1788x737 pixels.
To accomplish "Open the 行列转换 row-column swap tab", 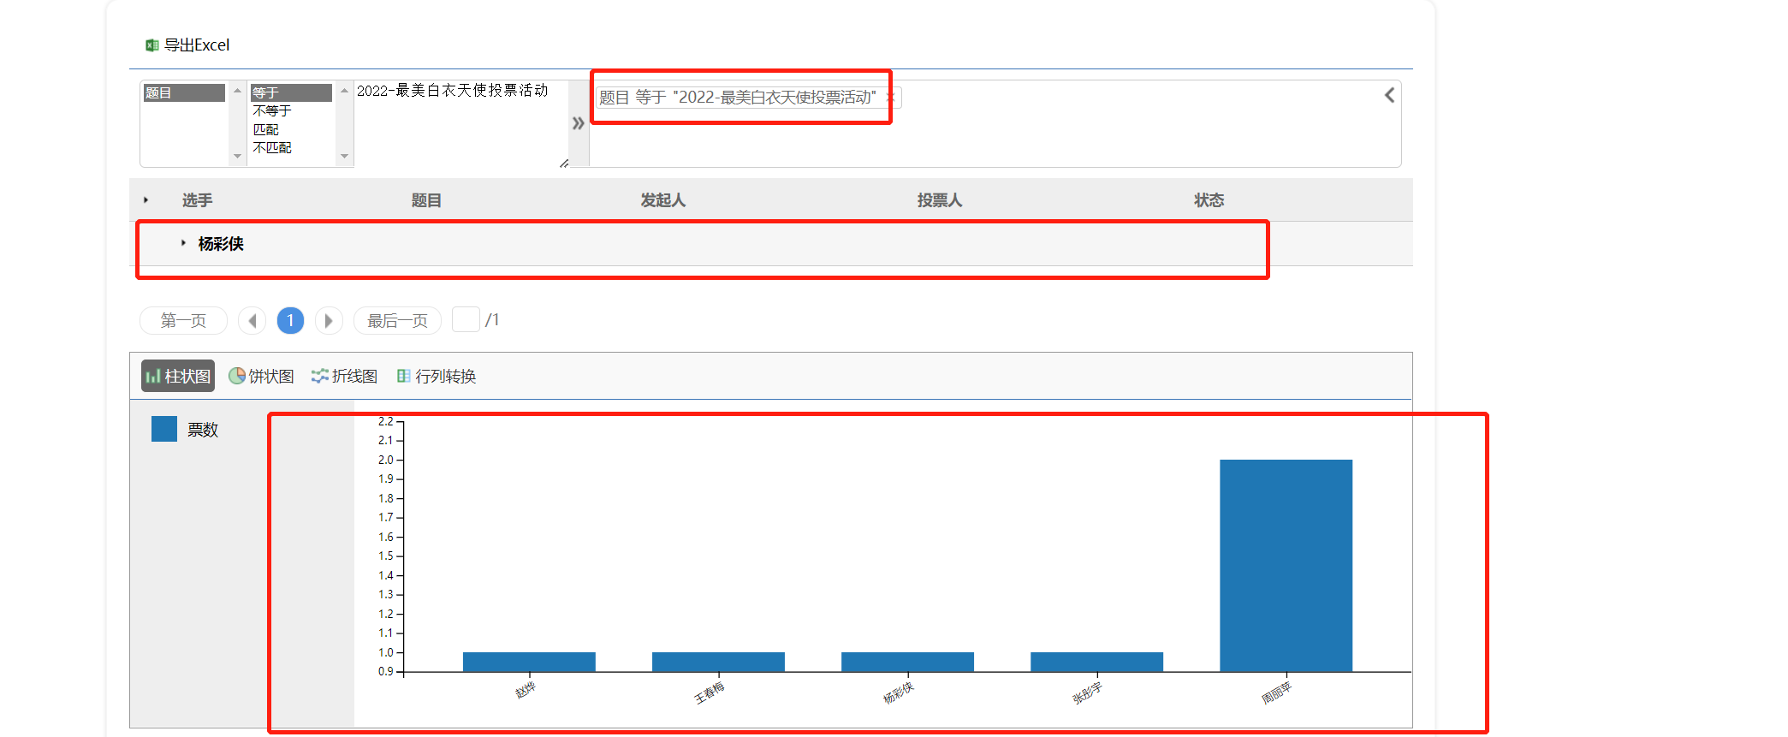I will point(437,376).
